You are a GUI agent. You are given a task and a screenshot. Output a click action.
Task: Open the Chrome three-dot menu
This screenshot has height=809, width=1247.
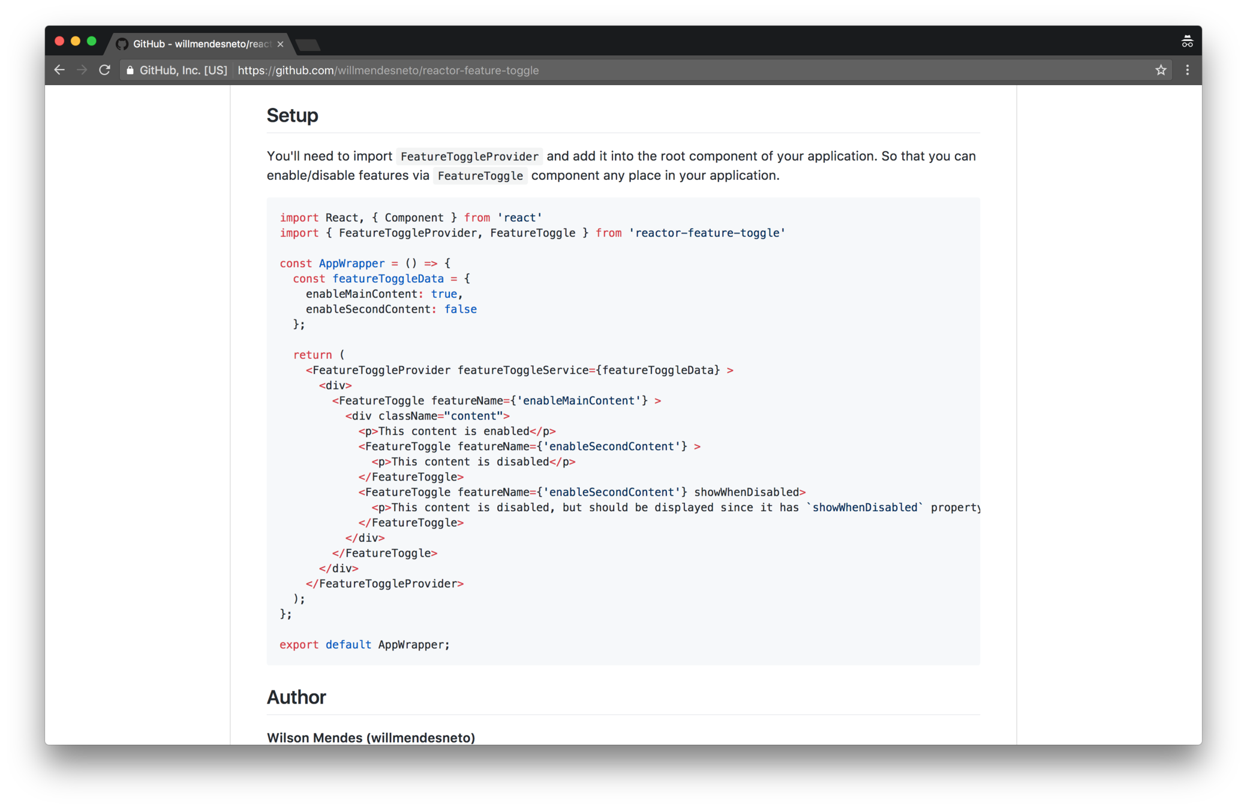coord(1187,70)
